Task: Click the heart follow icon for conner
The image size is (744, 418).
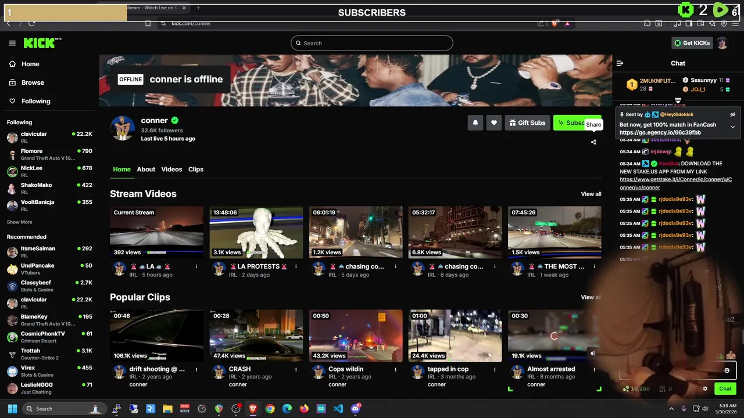Action: pos(494,122)
